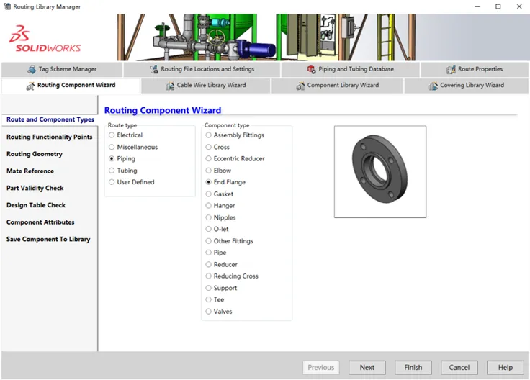The width and height of the screenshot is (530, 380).
Task: Click the end flange preview thumbnail
Action: (x=380, y=172)
